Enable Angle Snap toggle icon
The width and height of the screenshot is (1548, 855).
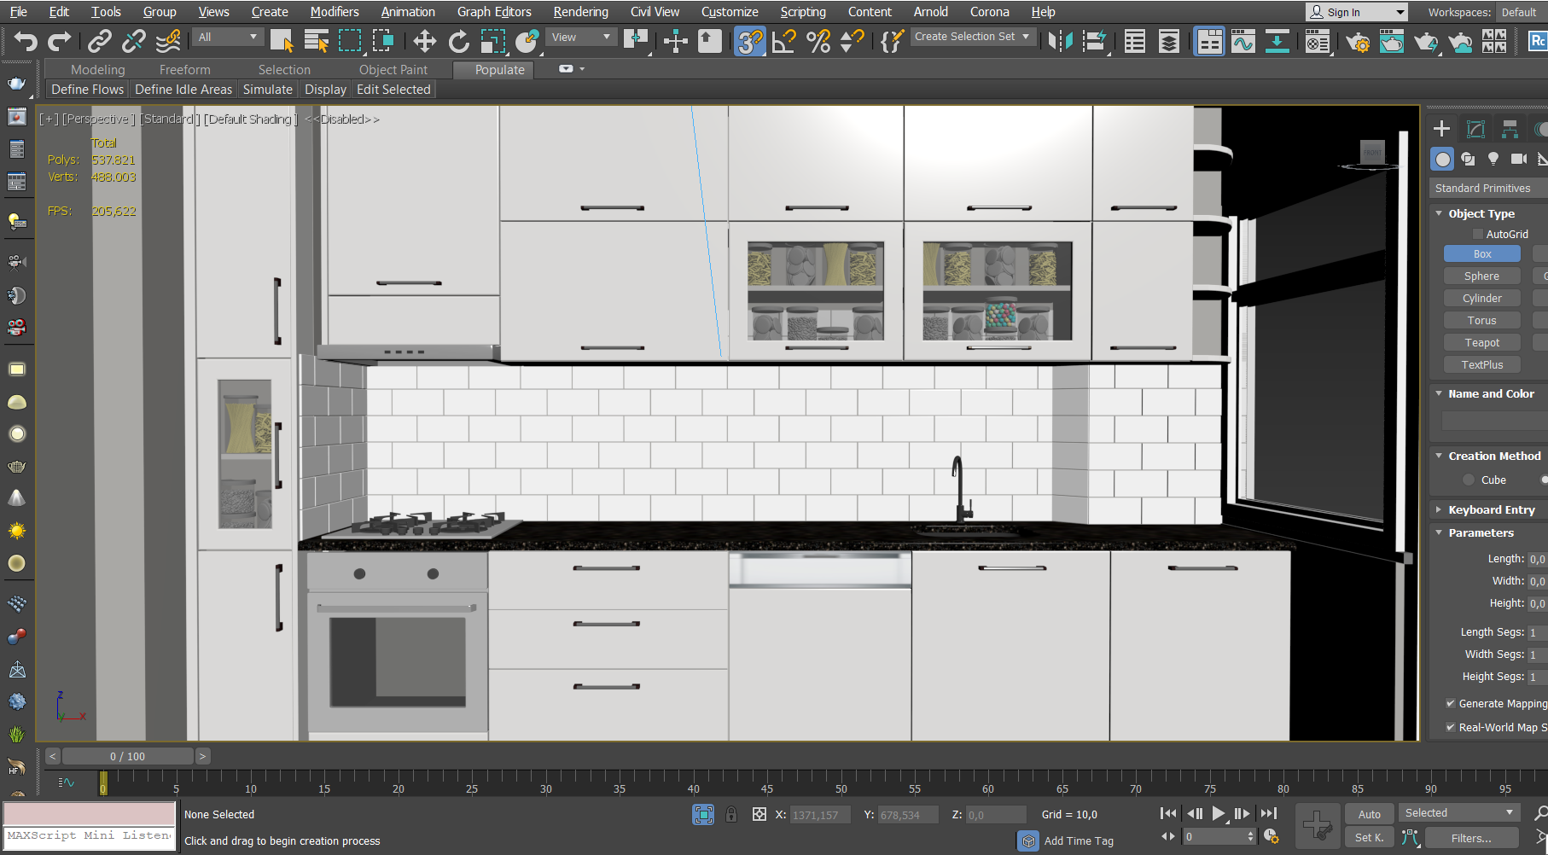tap(783, 41)
